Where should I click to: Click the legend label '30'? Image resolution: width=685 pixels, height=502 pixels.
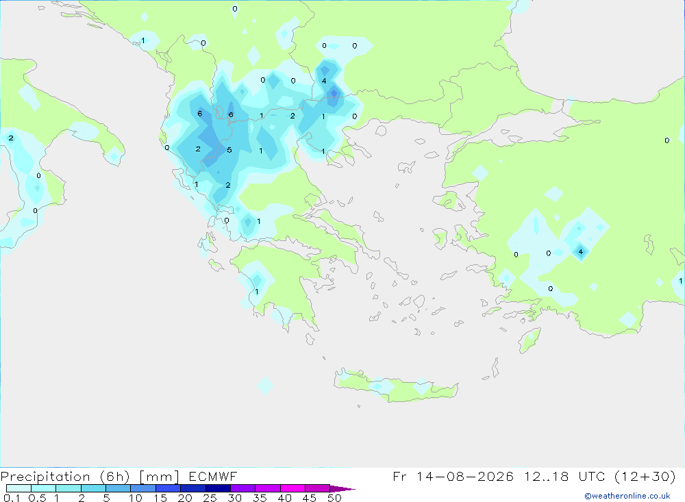coord(235,498)
